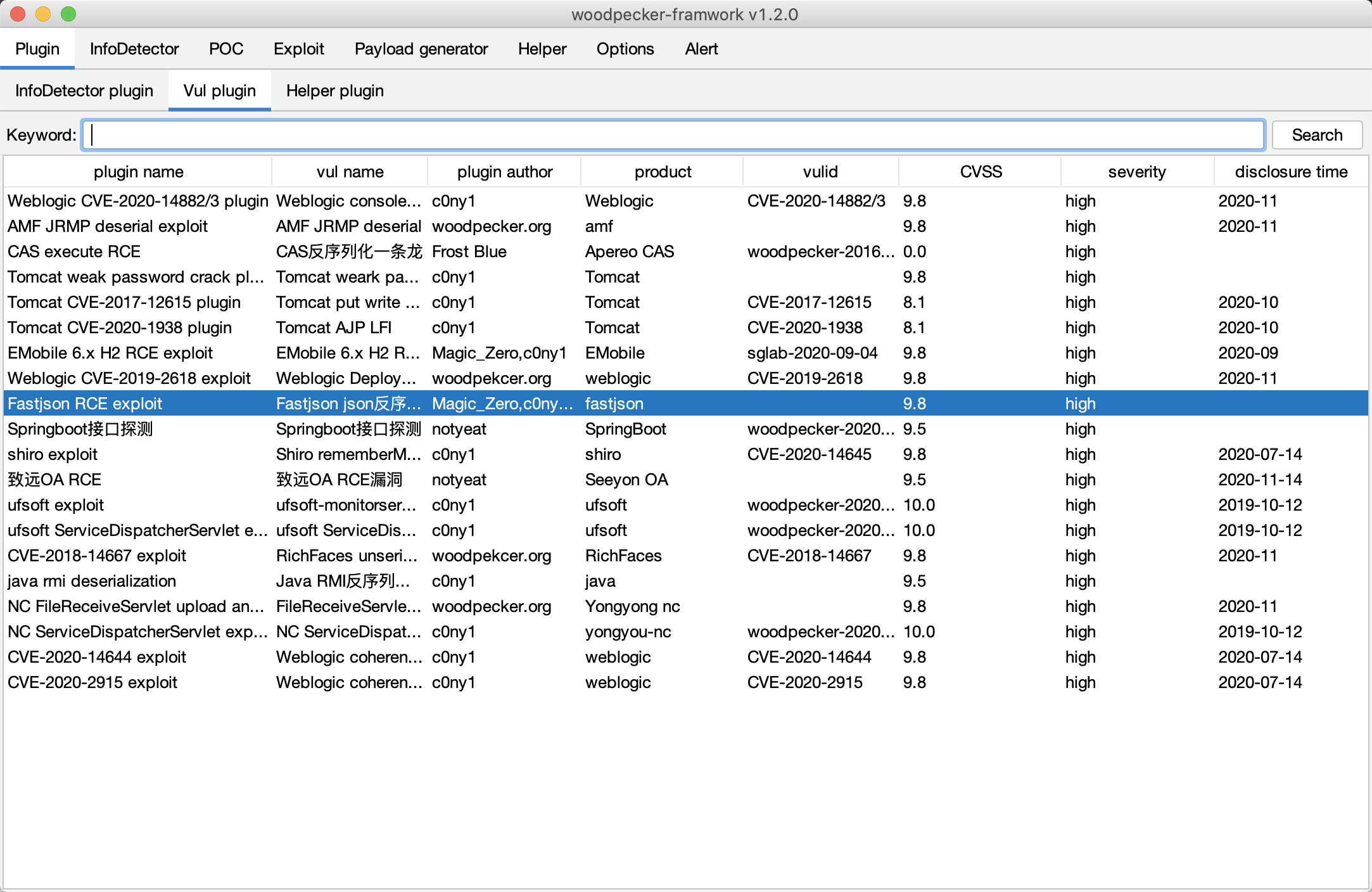Open the Helper main tab
Screen dimensions: 1372x892
tap(542, 49)
